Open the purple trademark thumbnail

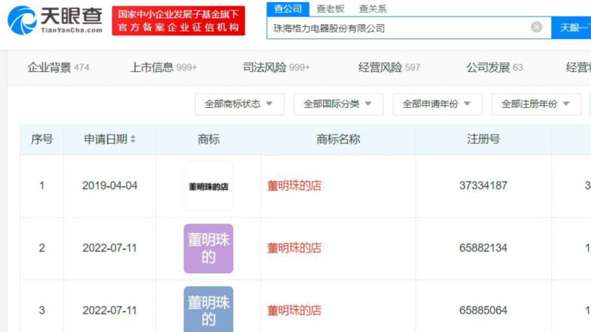point(209,249)
